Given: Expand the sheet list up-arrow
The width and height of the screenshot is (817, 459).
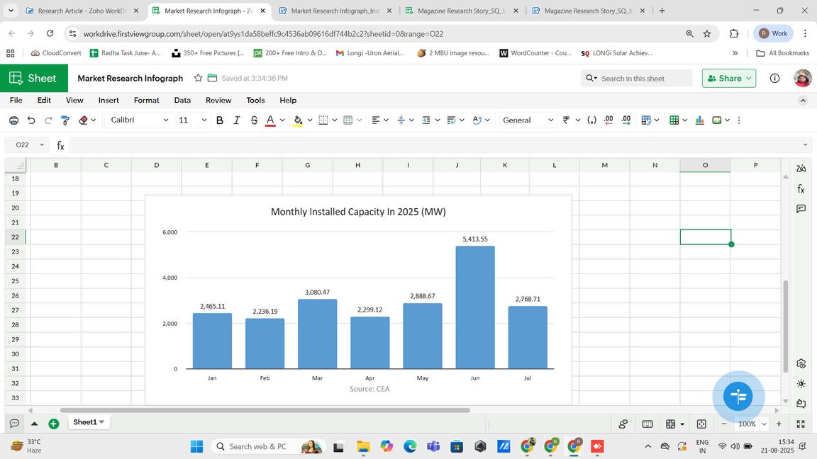Looking at the screenshot, I should [34, 424].
